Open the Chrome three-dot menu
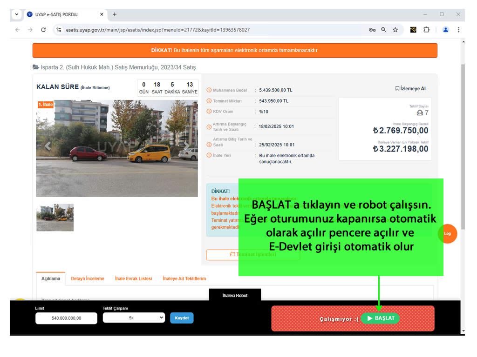Screen dimensions: 477x357 458,30
